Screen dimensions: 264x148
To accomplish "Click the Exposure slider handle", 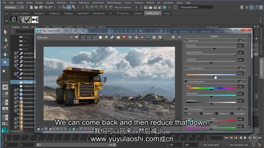I will pos(214,49).
